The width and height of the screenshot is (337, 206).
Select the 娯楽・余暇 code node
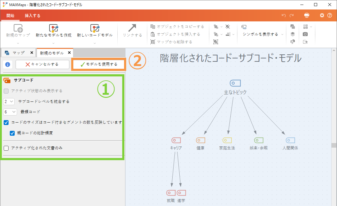tap(259, 140)
